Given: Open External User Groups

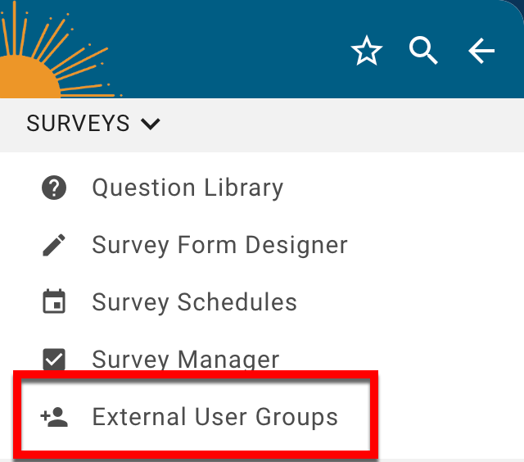Looking at the screenshot, I should pyautogui.click(x=215, y=417).
